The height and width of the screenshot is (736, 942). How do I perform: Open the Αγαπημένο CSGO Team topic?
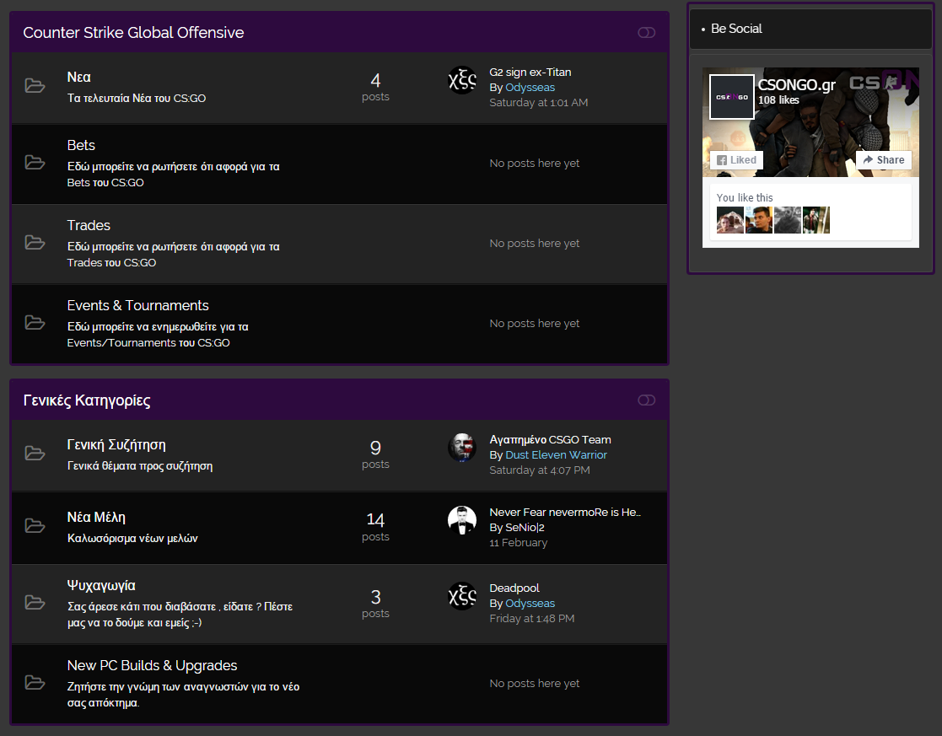(550, 440)
